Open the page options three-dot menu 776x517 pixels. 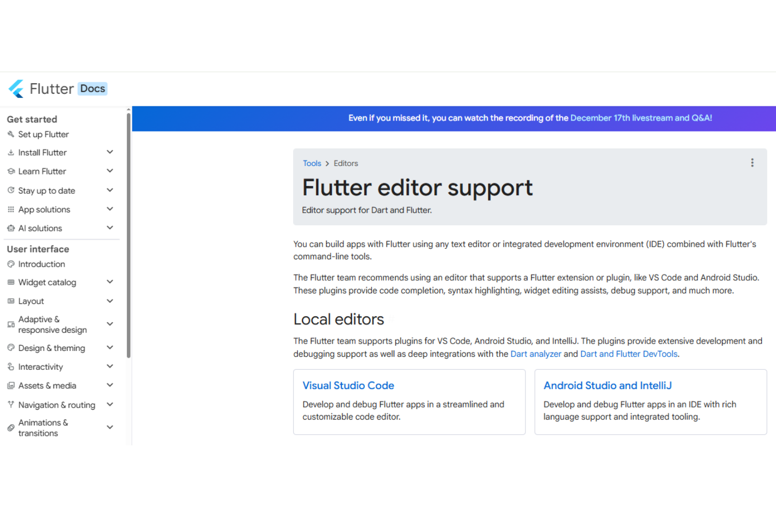752,163
